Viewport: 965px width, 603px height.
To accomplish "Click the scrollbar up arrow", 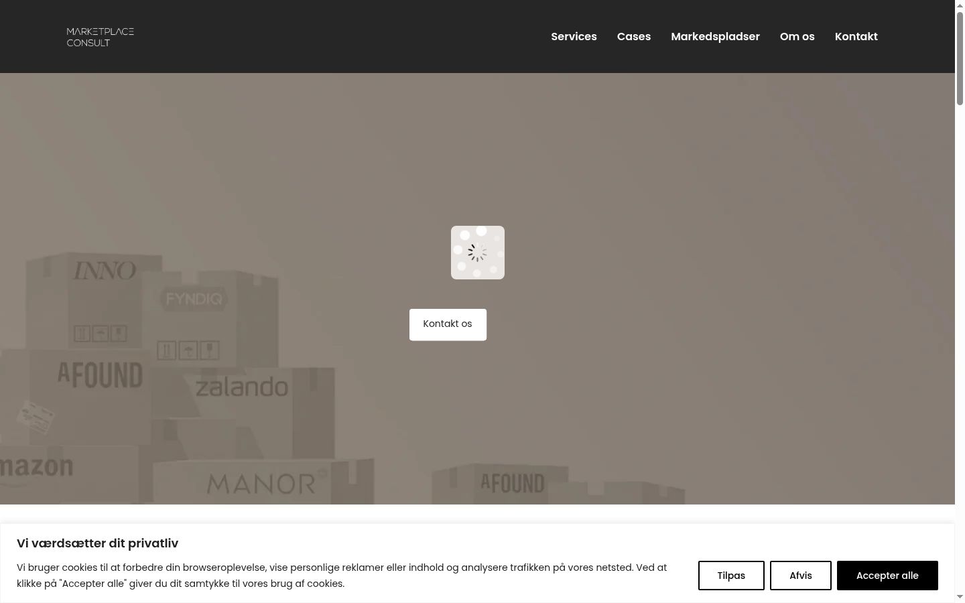I will click(960, 5).
